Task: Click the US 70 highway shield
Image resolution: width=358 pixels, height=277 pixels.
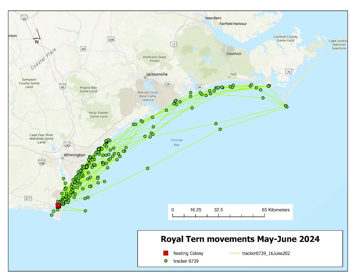Action: pyautogui.click(x=289, y=71)
